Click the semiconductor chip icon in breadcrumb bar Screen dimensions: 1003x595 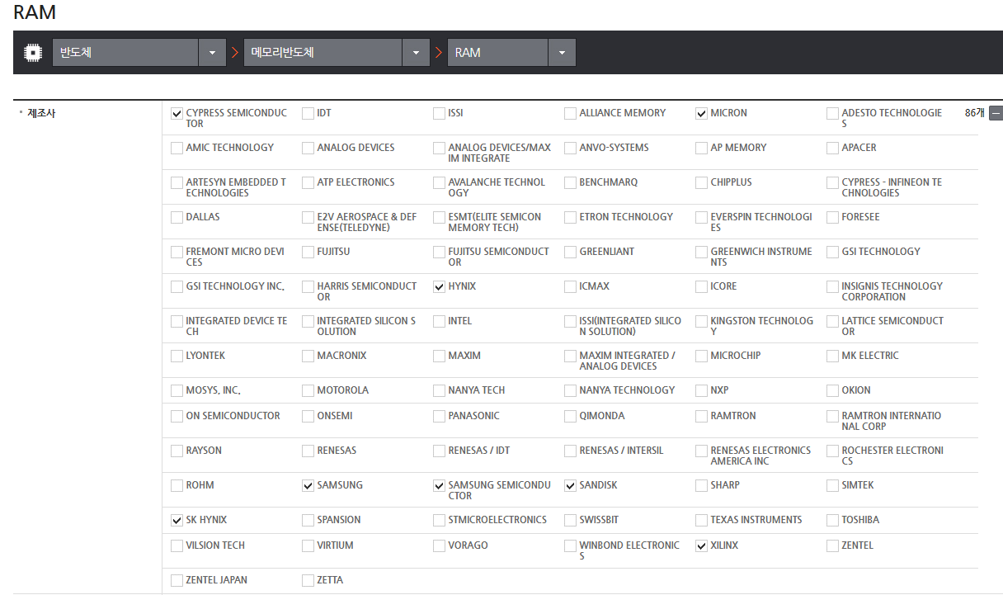click(32, 52)
